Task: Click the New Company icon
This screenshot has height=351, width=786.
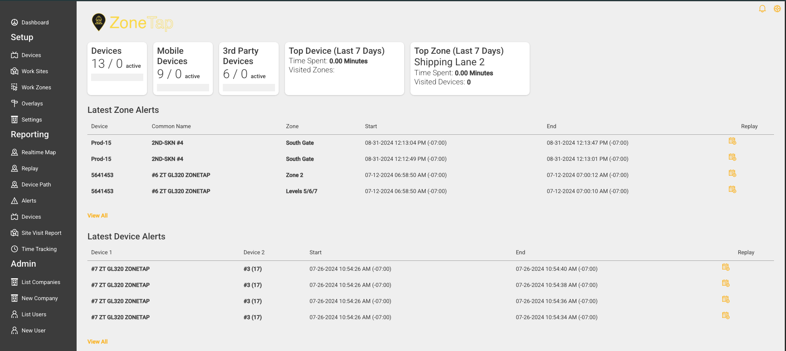Action: coord(14,298)
